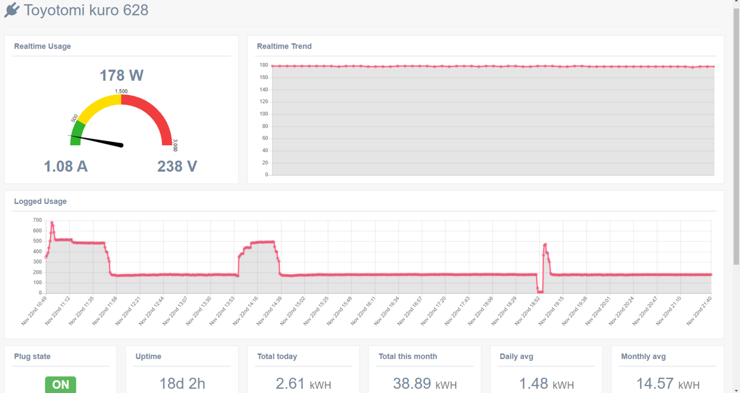Click the Nov 22nd 10:49 x-axis label

[34, 311]
